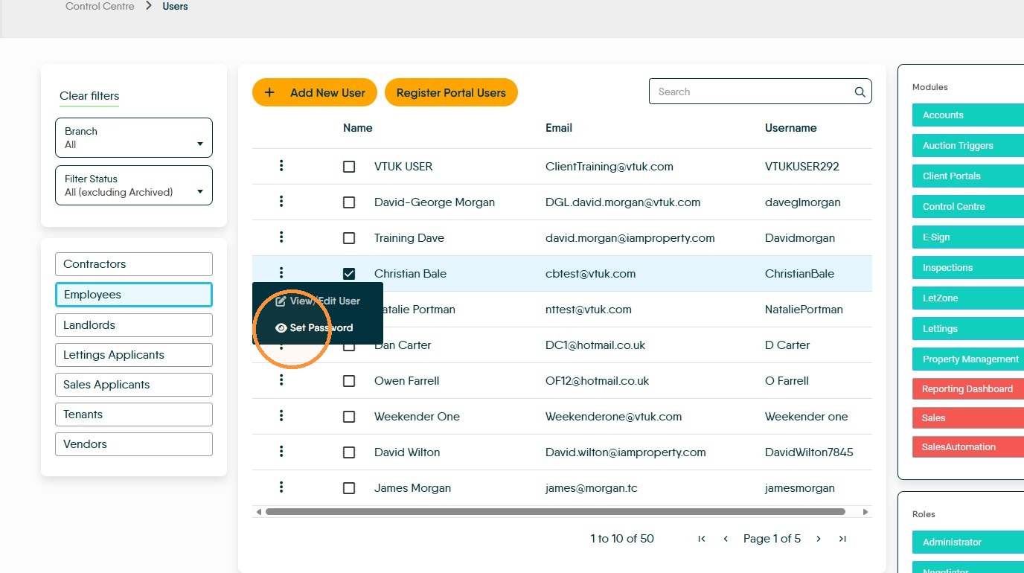1024x573 pixels.
Task: Tick checkbox for James Morgan
Action: pos(349,488)
